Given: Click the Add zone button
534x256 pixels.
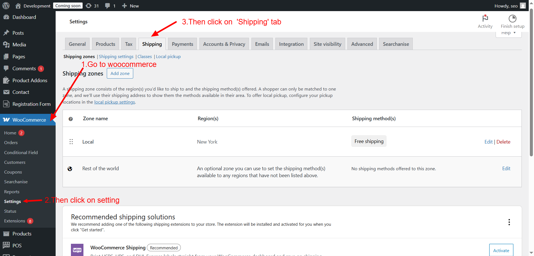Looking at the screenshot, I should (120, 73).
